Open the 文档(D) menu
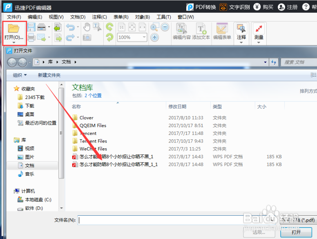317x239 pixels. (78, 17)
